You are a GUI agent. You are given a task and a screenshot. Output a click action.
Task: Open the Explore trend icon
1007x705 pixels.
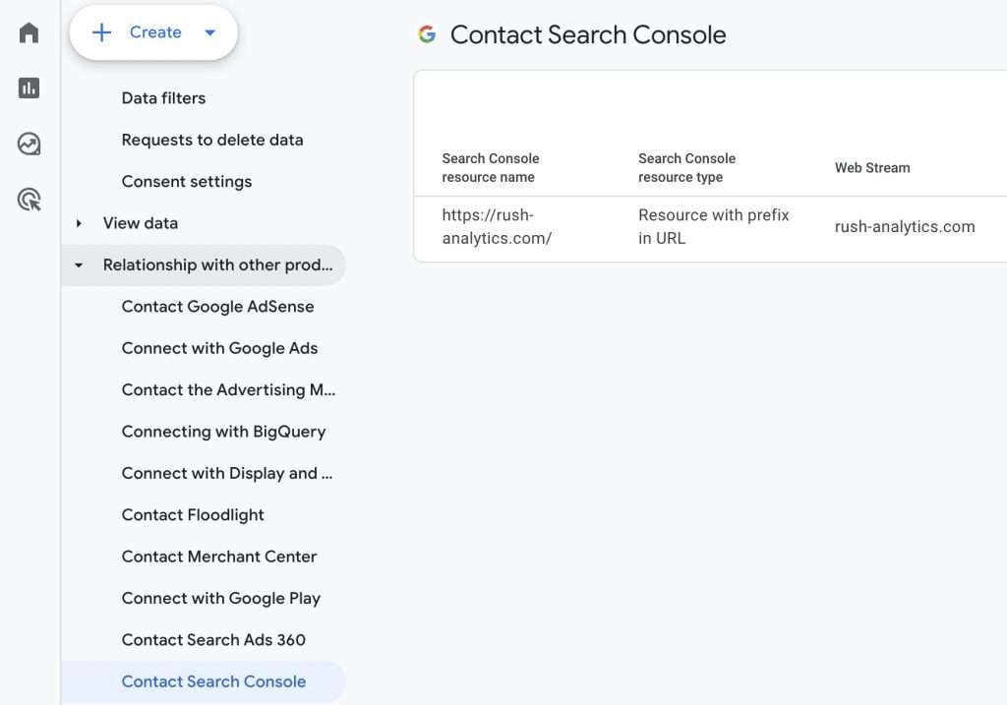[x=29, y=144]
